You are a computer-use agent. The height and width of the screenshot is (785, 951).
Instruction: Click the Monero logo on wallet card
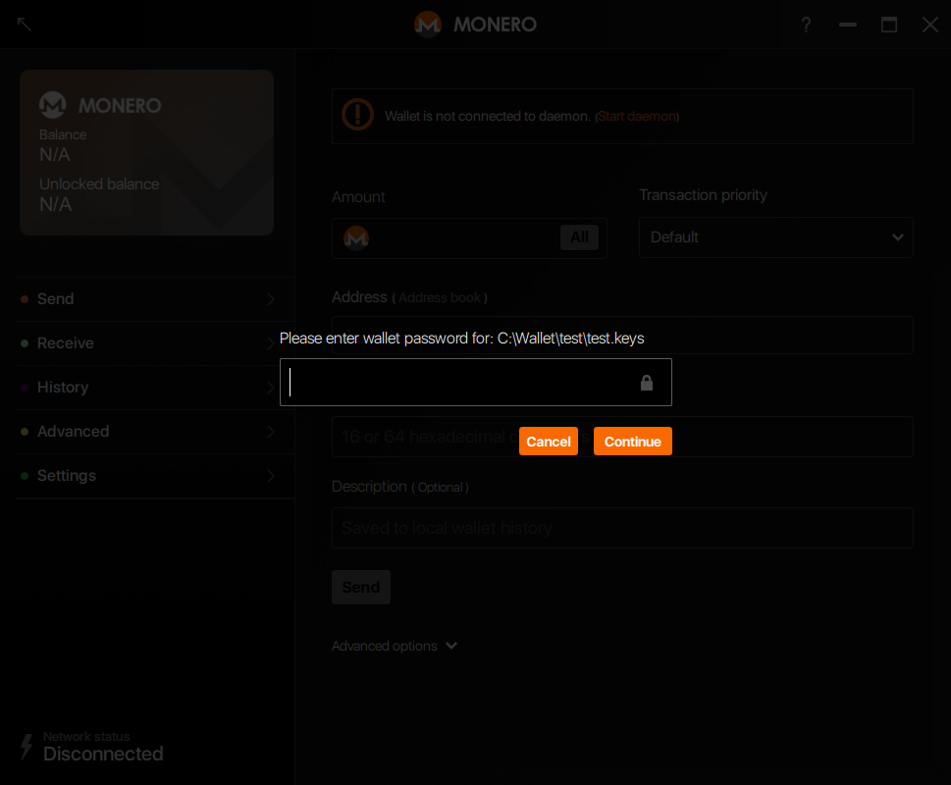53,105
